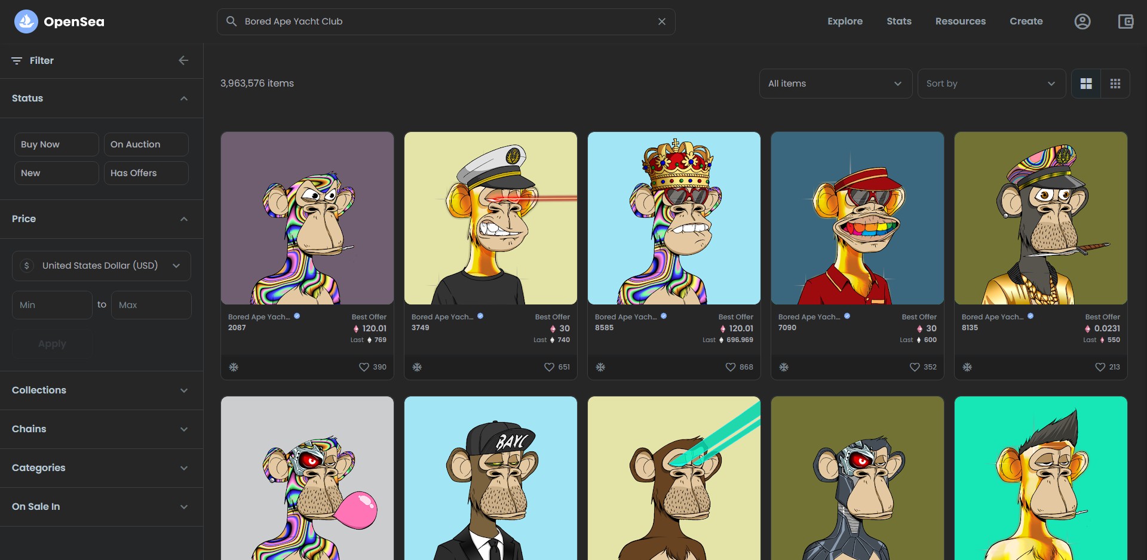Viewport: 1147px width, 560px height.
Task: Open the account profile icon
Action: [1082, 21]
